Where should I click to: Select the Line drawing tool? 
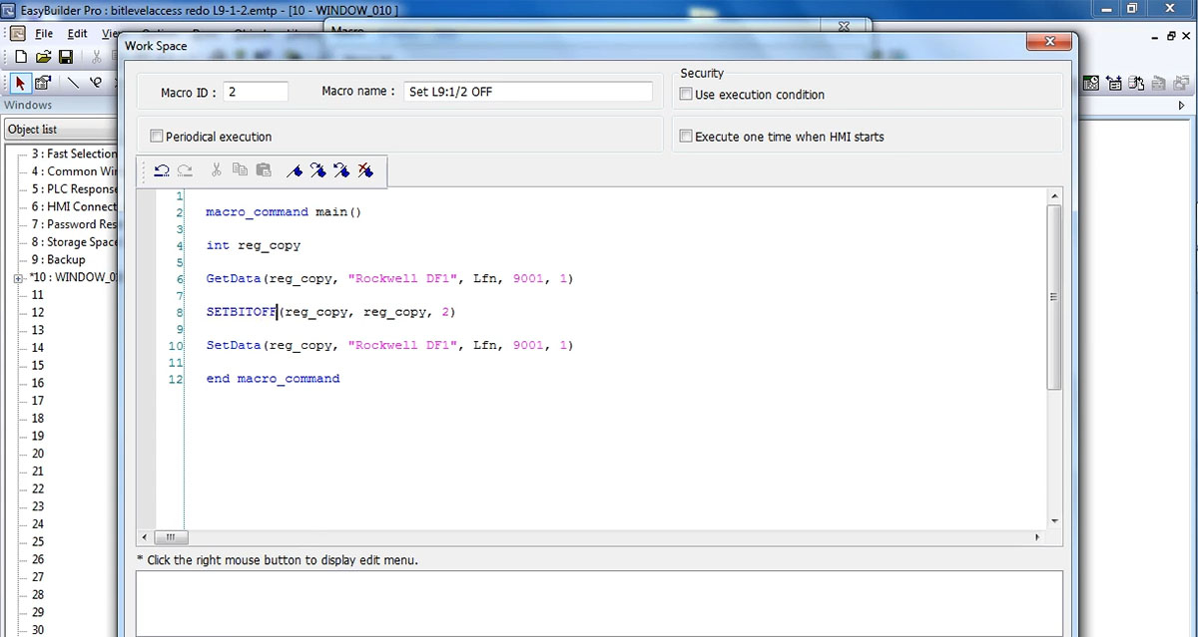coord(73,83)
